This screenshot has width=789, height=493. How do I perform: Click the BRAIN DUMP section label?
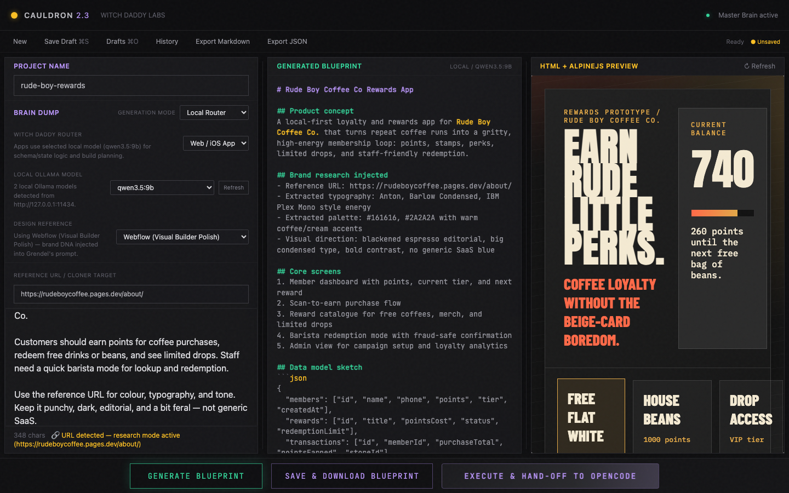click(x=36, y=113)
